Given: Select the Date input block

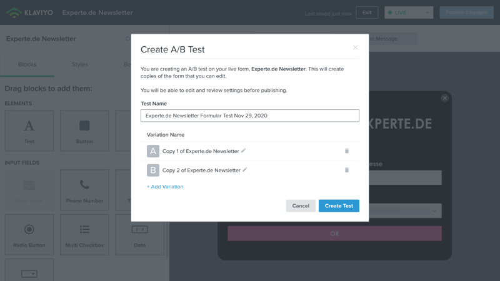Looking at the screenshot, I should (x=139, y=235).
